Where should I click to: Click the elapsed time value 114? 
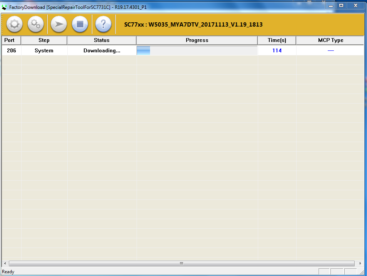[x=277, y=50]
